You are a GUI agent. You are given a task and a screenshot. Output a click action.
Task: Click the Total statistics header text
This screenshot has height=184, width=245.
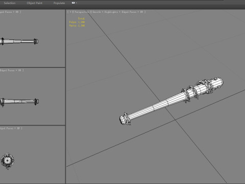point(81,18)
